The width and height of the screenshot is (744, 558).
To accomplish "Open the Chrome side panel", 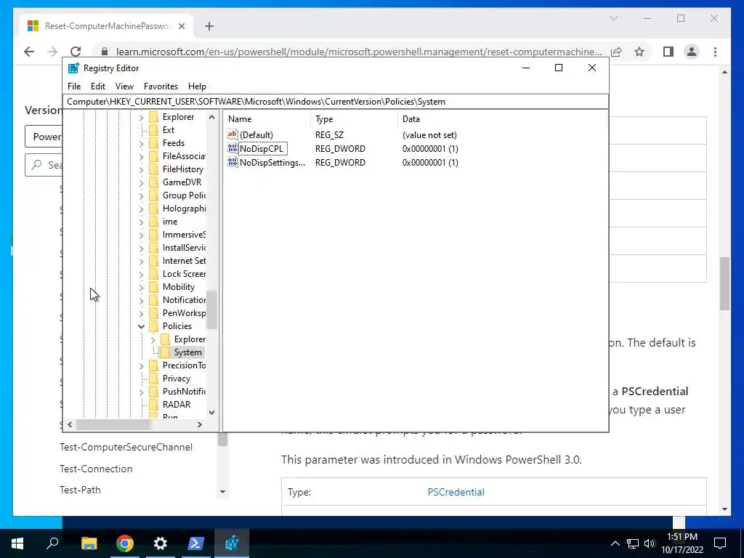I will pos(668,52).
